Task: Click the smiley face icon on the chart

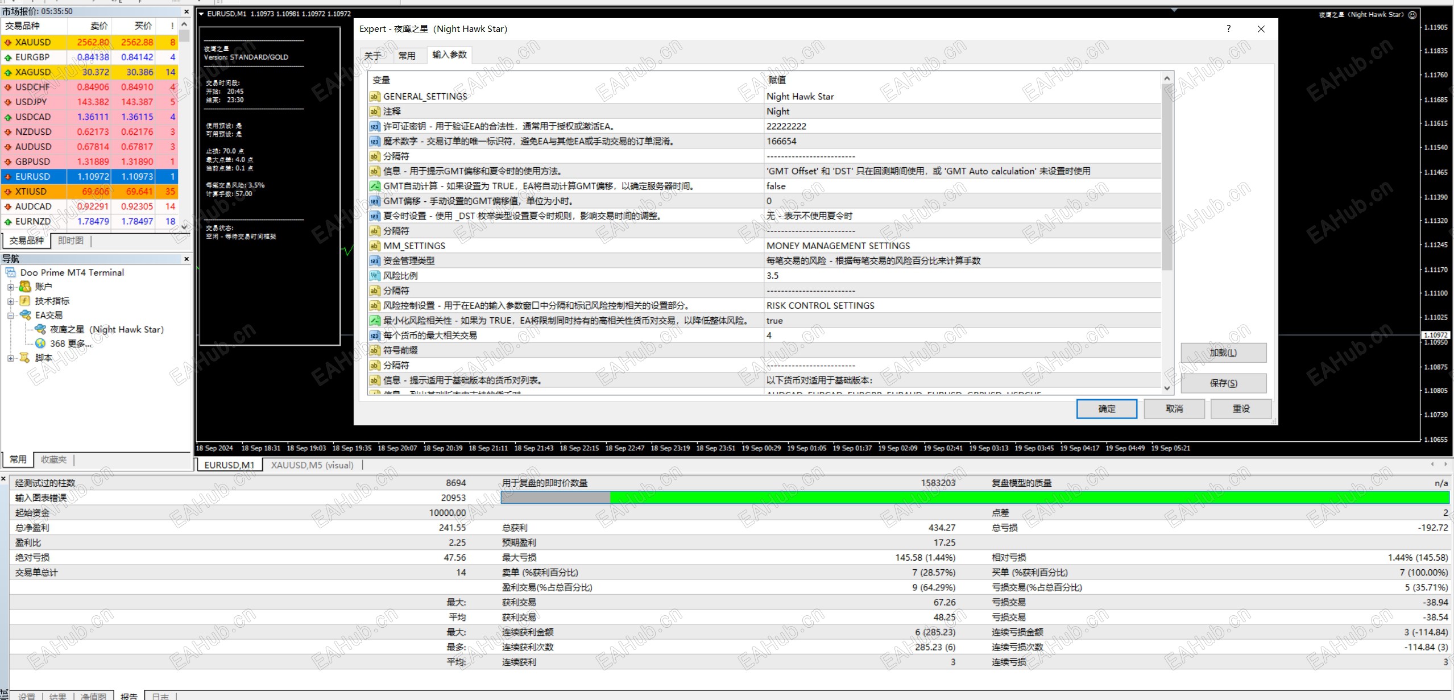Action: coord(1412,15)
